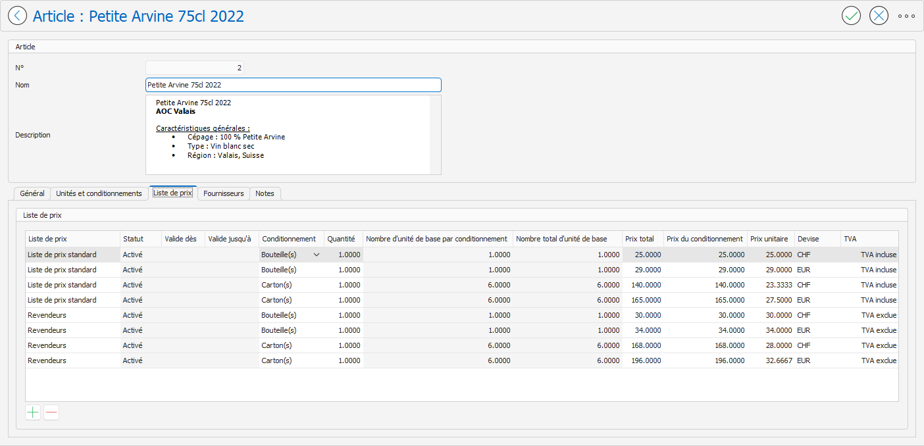
Task: Select the Fournisseurs tab
Action: pyautogui.click(x=223, y=193)
